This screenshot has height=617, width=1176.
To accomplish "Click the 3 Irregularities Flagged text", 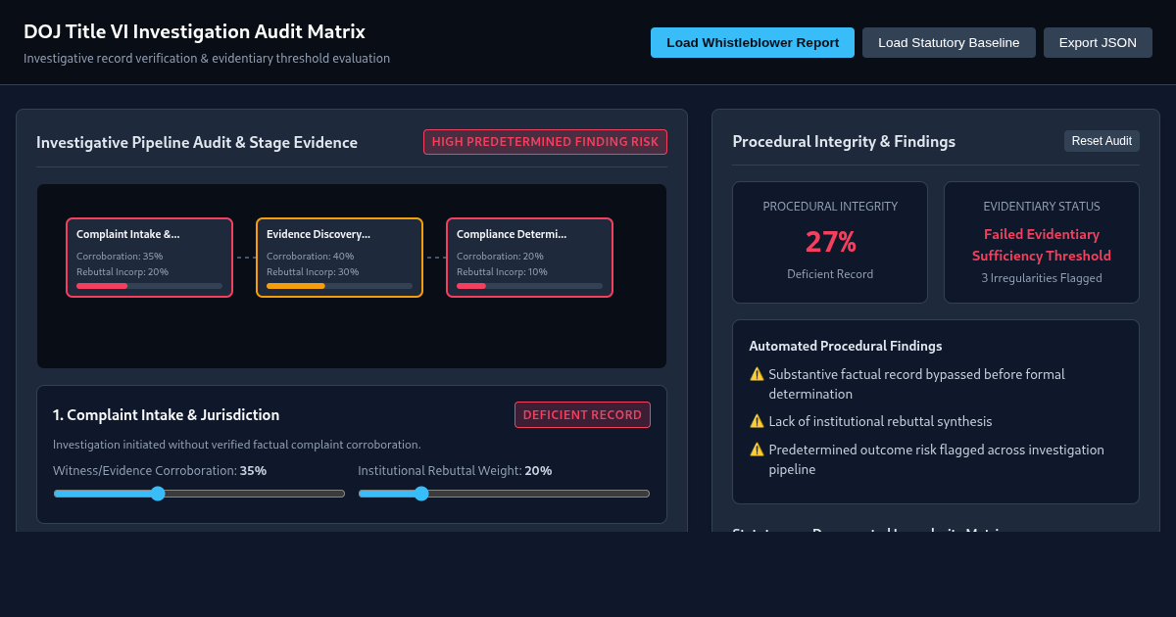I will click(1042, 278).
